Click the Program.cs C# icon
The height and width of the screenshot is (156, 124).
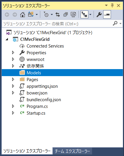(x=22, y=106)
